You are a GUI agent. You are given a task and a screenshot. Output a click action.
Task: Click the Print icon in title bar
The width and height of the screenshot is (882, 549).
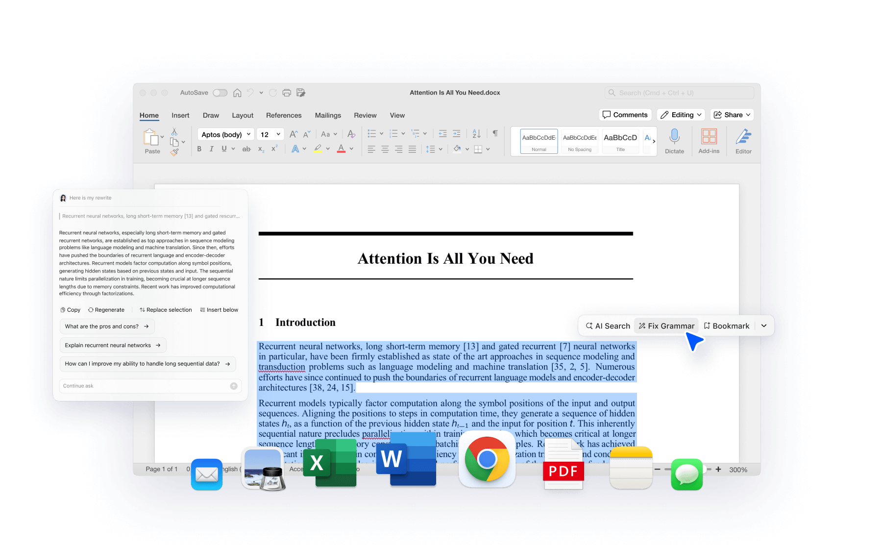click(287, 93)
